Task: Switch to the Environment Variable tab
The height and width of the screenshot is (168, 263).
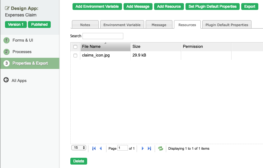Action: (x=122, y=25)
